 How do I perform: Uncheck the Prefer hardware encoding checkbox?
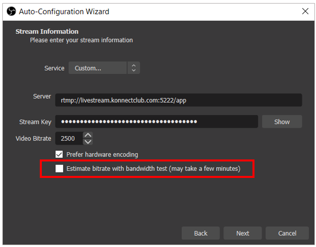pos(60,154)
